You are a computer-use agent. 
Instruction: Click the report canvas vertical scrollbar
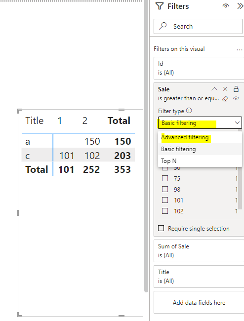146,146
